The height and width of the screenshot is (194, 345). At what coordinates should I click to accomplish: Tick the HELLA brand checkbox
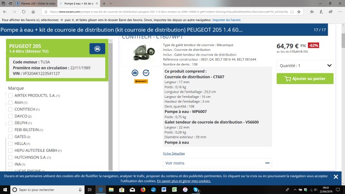click(10, 144)
